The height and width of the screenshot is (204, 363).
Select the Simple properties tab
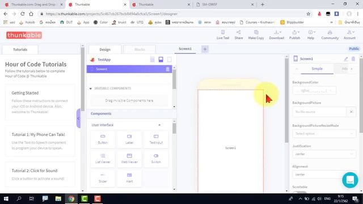[x=317, y=69]
